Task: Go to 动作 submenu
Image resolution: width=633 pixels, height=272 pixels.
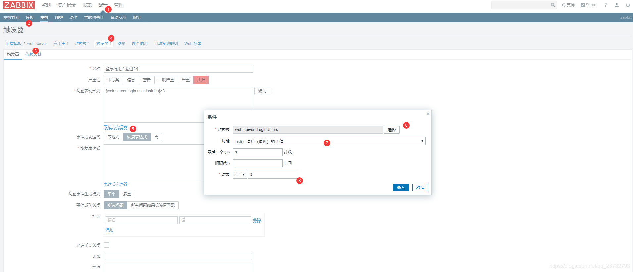Action: tap(73, 17)
